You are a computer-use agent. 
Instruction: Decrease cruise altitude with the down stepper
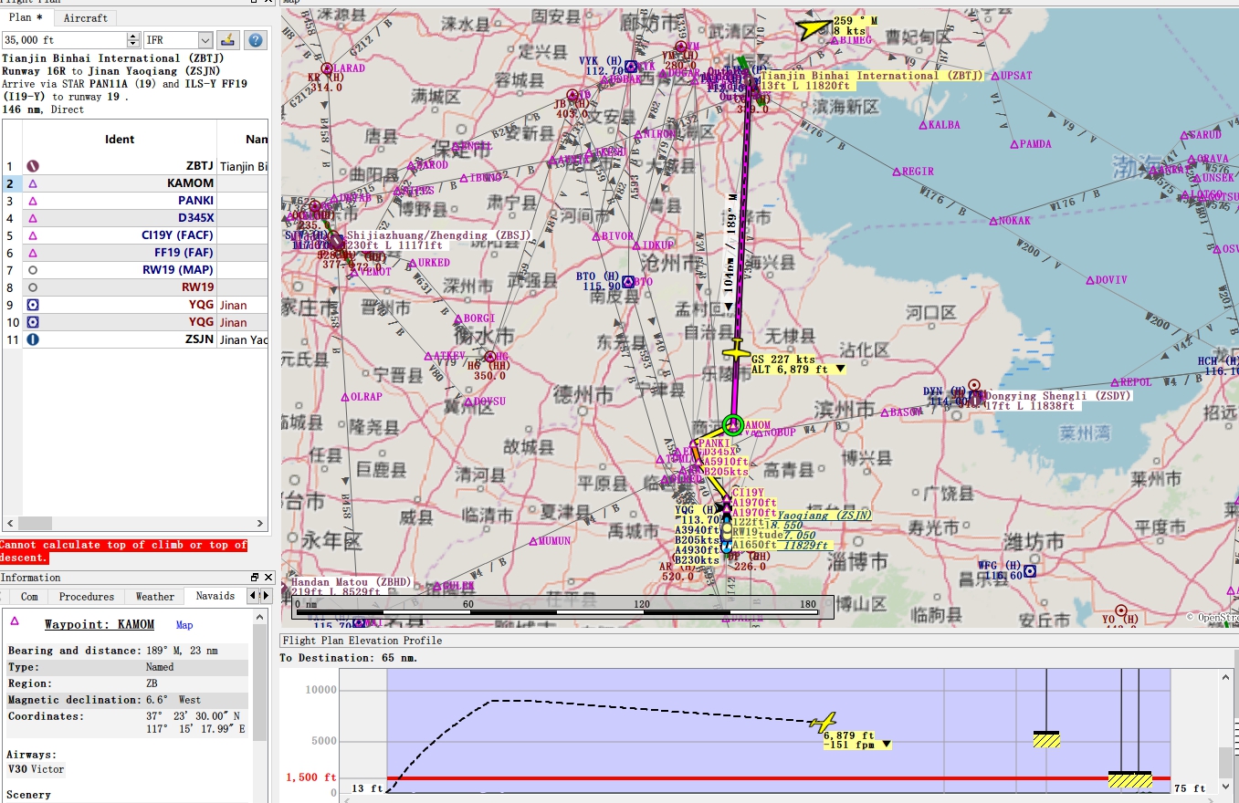(x=134, y=45)
